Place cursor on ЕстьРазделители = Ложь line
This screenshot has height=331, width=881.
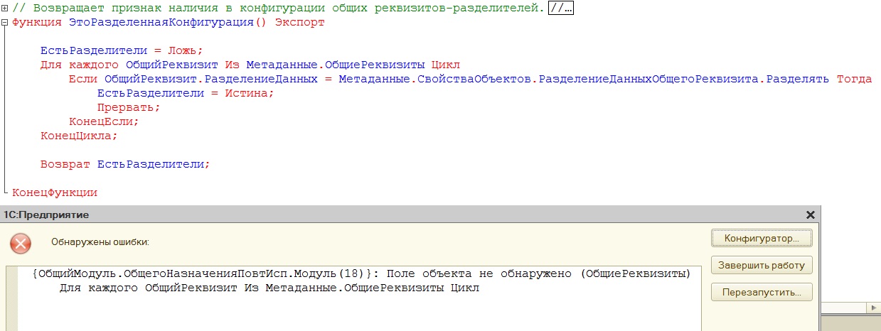122,50
